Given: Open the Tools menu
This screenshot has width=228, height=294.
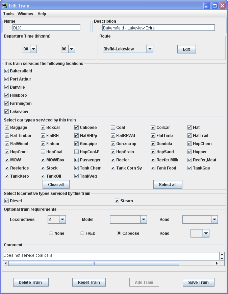Looking at the screenshot, I should [x=8, y=14].
